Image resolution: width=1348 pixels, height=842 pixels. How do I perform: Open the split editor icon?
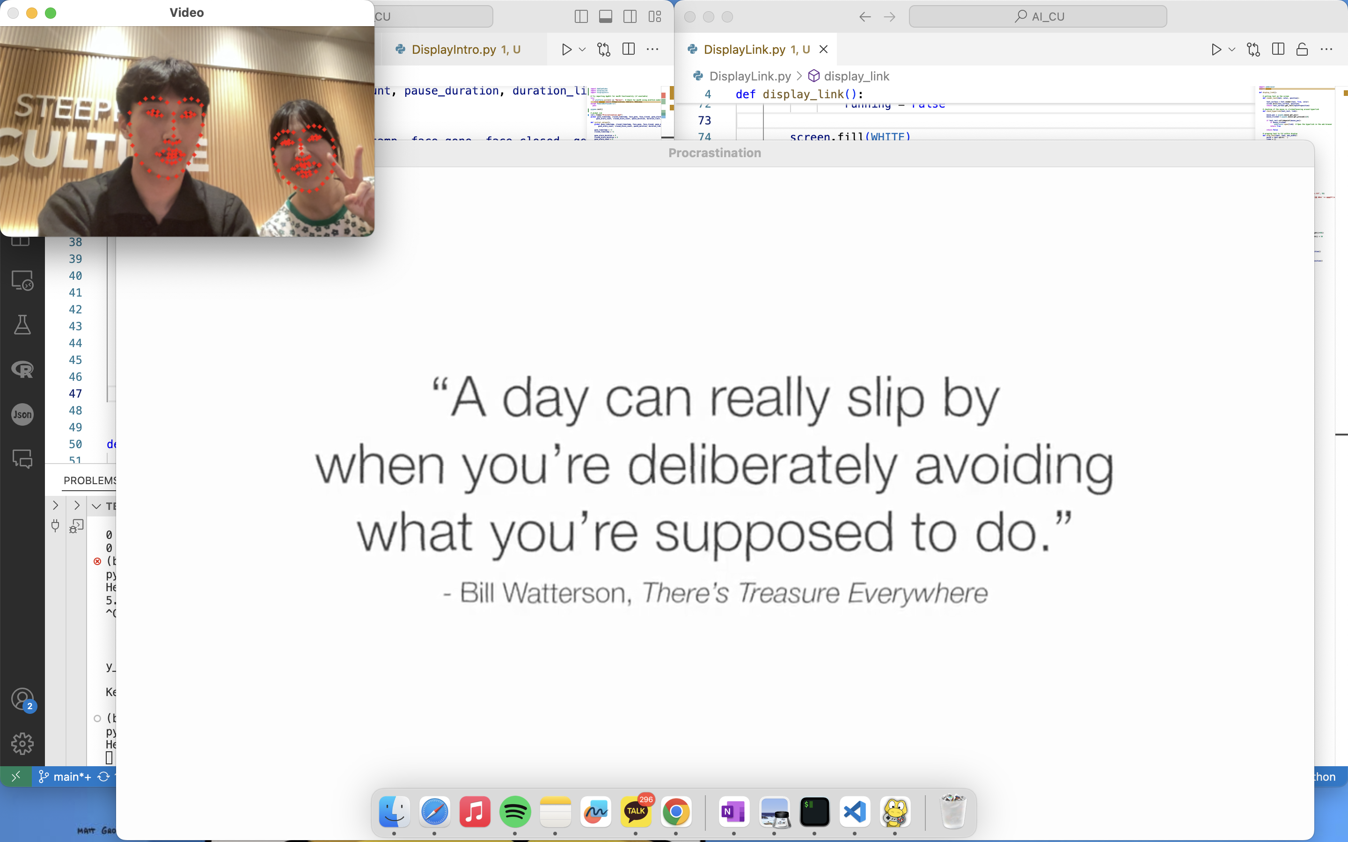point(1277,49)
